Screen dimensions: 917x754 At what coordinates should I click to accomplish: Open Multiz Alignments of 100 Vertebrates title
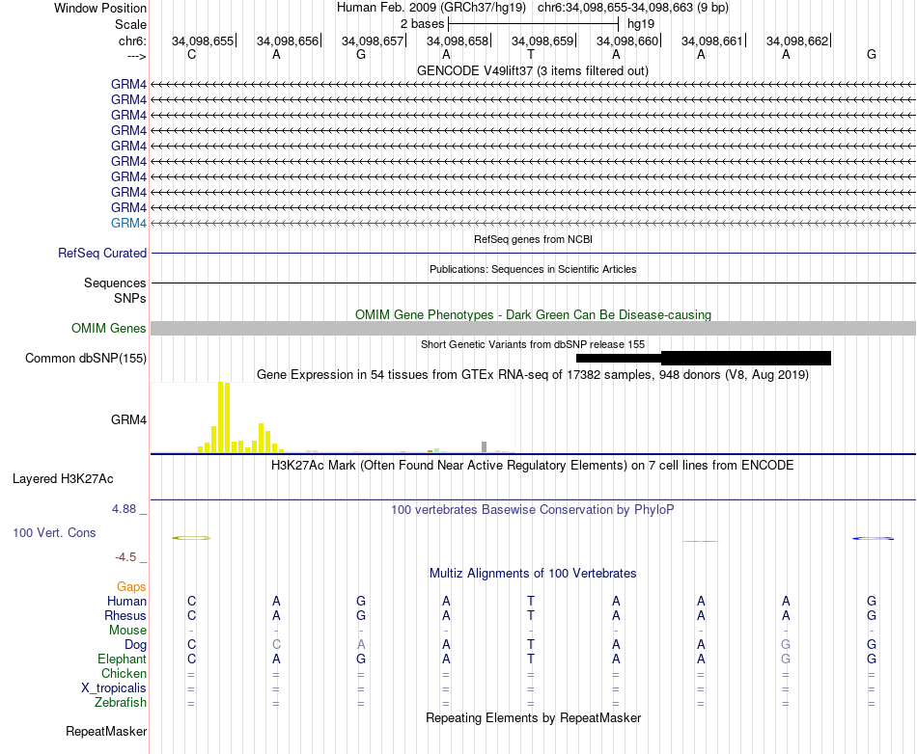coord(533,574)
